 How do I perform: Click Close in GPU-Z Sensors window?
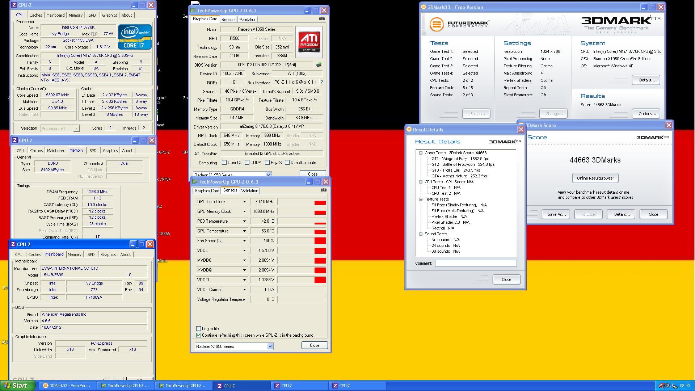point(314,345)
